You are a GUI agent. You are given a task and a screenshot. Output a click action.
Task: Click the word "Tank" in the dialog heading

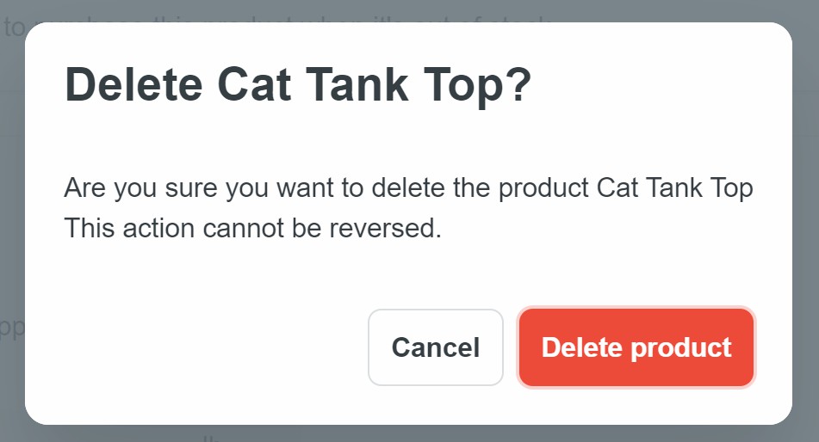[360, 86]
